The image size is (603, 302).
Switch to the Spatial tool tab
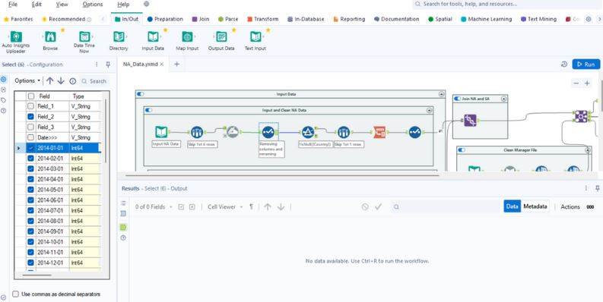440,19
